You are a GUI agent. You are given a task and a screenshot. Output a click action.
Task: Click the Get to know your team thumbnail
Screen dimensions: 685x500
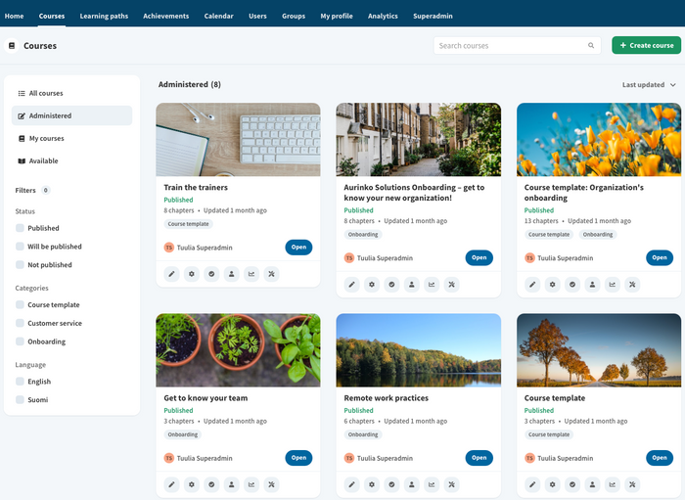(x=238, y=349)
